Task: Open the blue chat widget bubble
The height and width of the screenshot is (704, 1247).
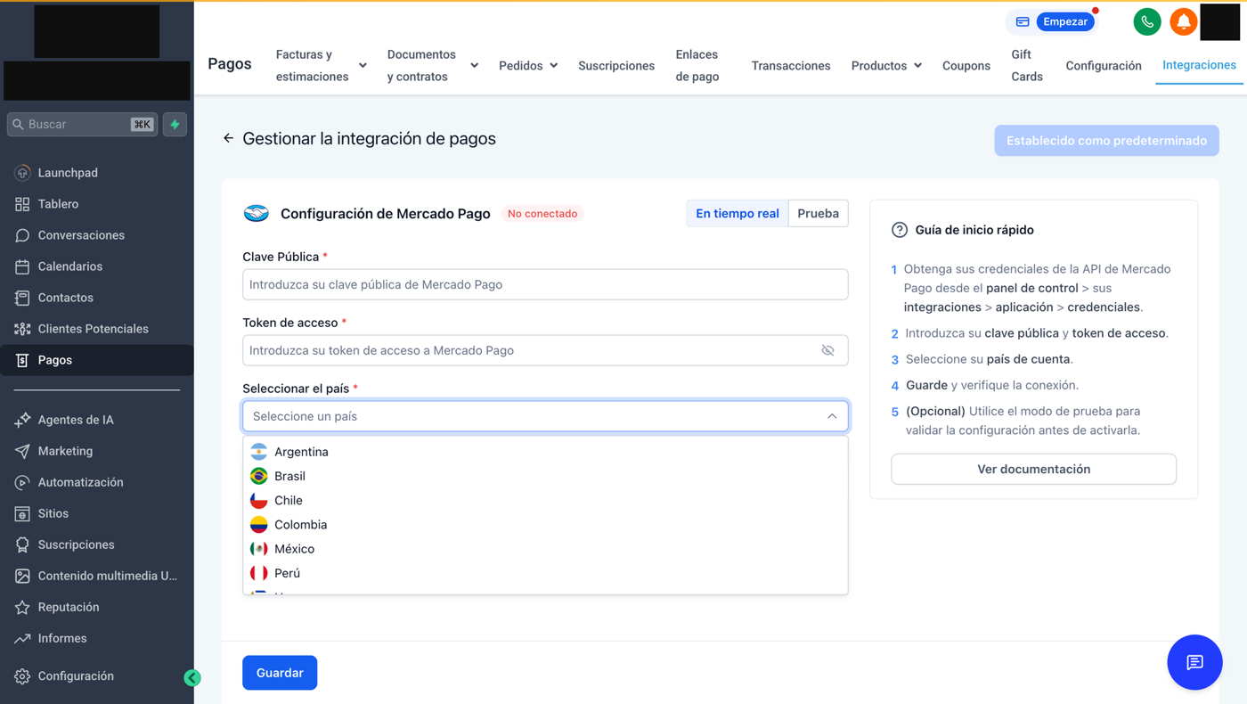Action: pos(1194,662)
